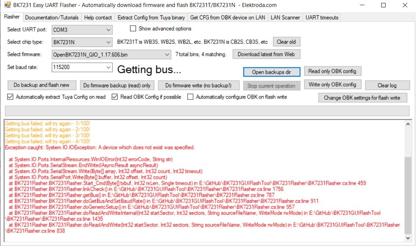Click log line ending 'BK7231Flasher.cs:line 787'
The image size is (416, 246).
coord(142,195)
